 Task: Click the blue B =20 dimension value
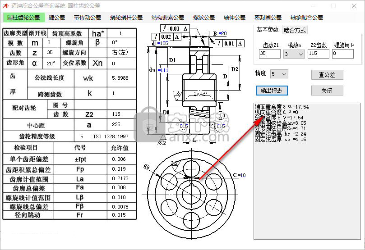(223, 33)
